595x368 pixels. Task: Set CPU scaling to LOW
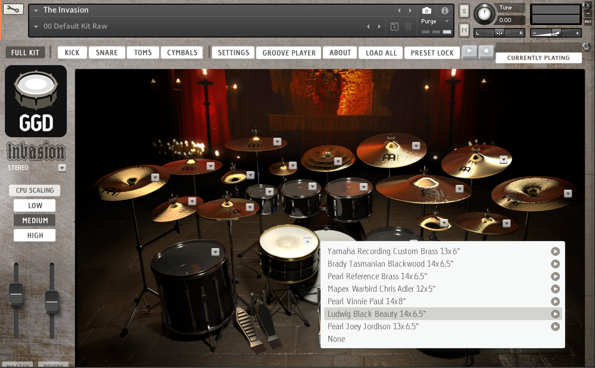(35, 206)
